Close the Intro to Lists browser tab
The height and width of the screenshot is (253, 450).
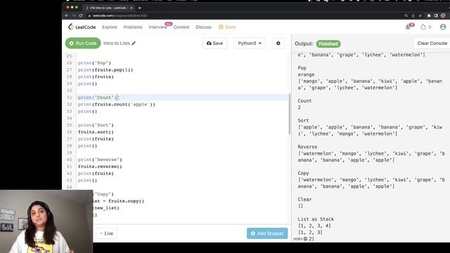(x=131, y=8)
